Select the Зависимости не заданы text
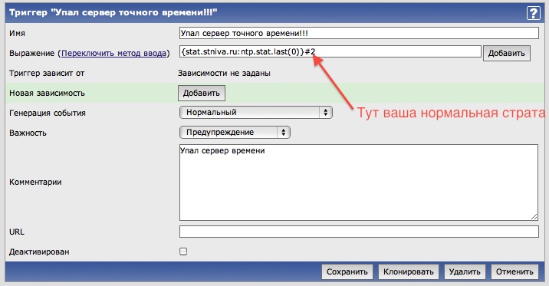 (224, 73)
